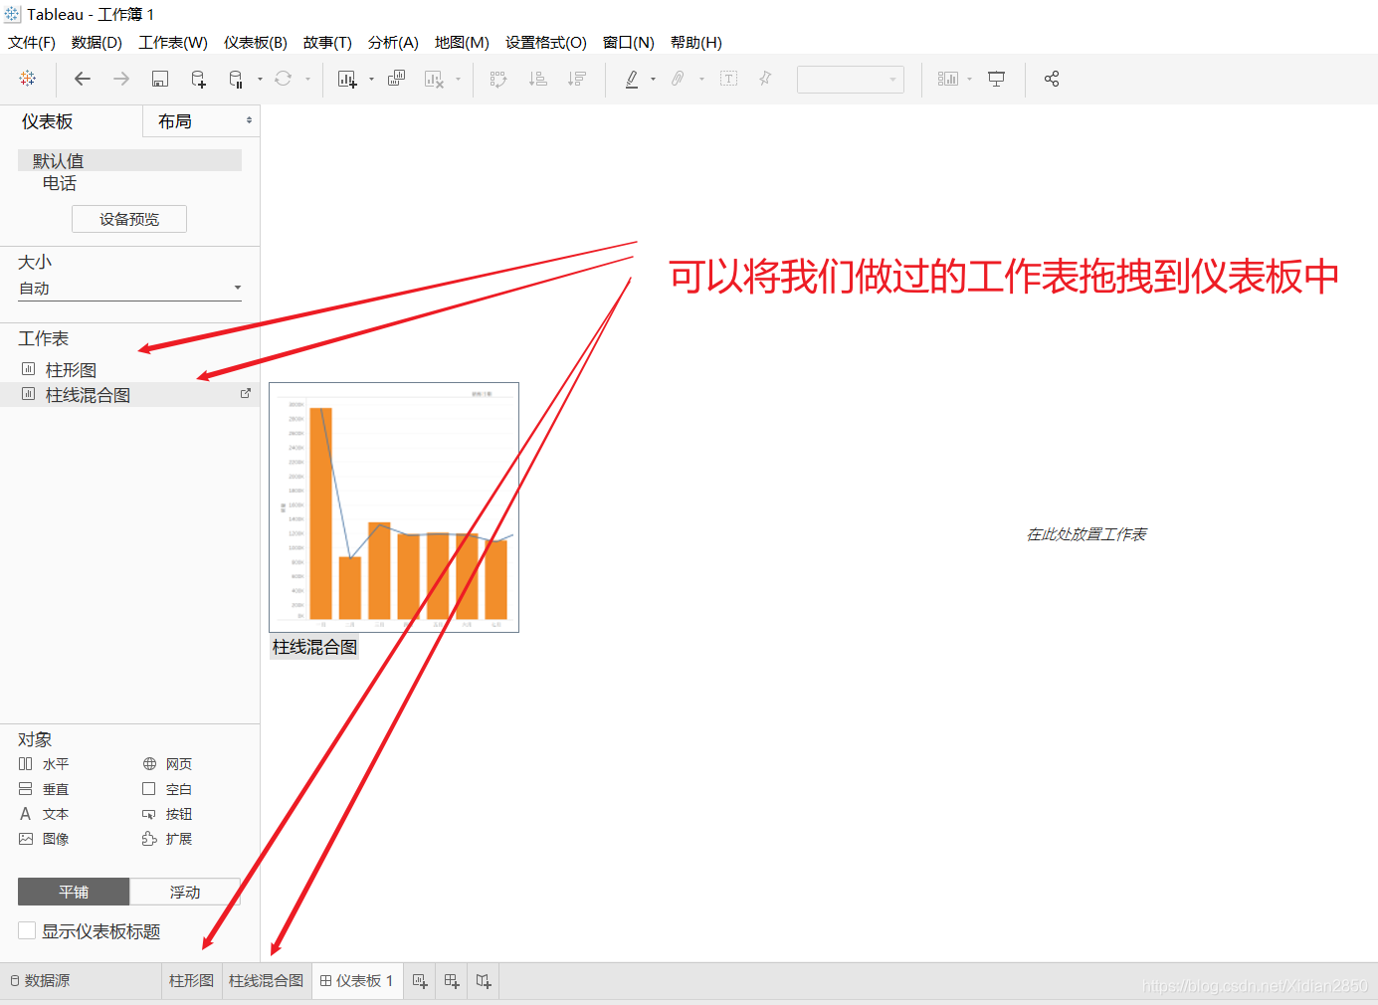The width and height of the screenshot is (1378, 1005).
Task: Open the empty fit selector combo box
Action: [851, 80]
